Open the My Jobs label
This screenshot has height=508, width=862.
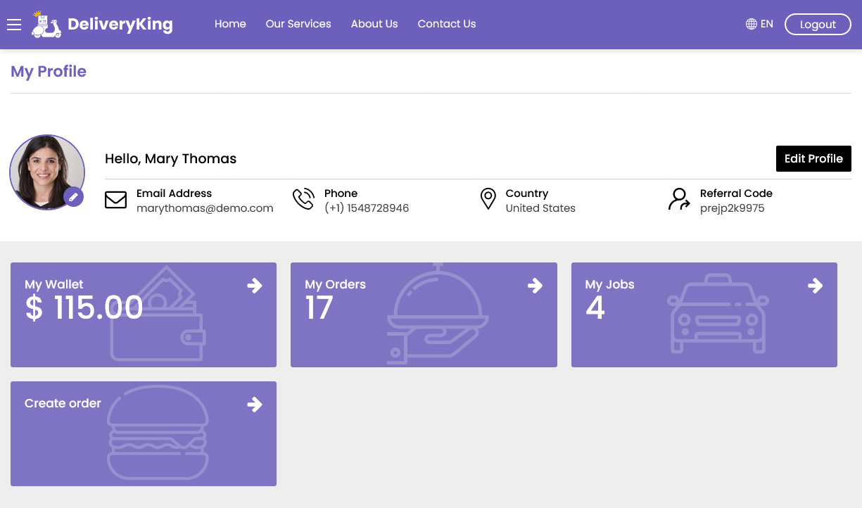(x=609, y=284)
